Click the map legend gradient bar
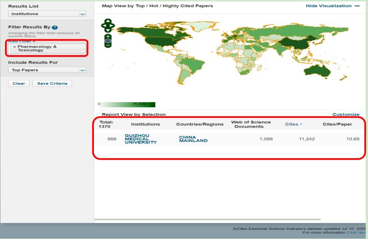Image resolution: width=368 pixels, height=239 pixels. pyautogui.click(x=129, y=104)
